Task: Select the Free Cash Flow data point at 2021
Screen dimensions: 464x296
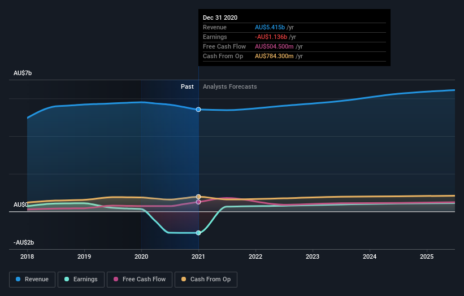Action: coord(198,202)
